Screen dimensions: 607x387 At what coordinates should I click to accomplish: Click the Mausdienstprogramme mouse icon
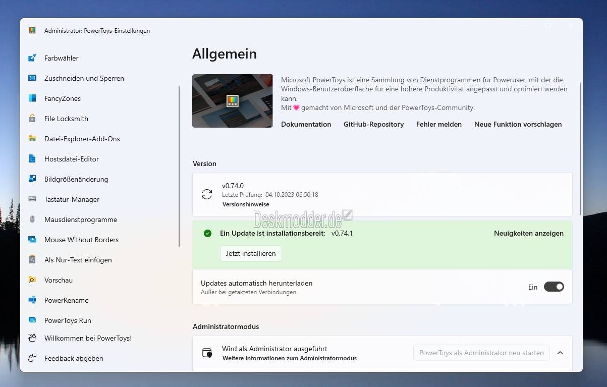32,219
